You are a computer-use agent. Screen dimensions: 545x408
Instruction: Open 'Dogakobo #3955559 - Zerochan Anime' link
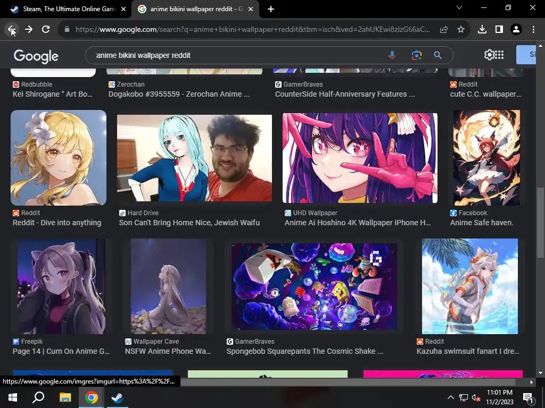coord(179,94)
